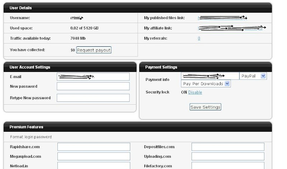The height and width of the screenshot is (169, 287).
Task: Open the My published files link
Action: tap(222, 18)
